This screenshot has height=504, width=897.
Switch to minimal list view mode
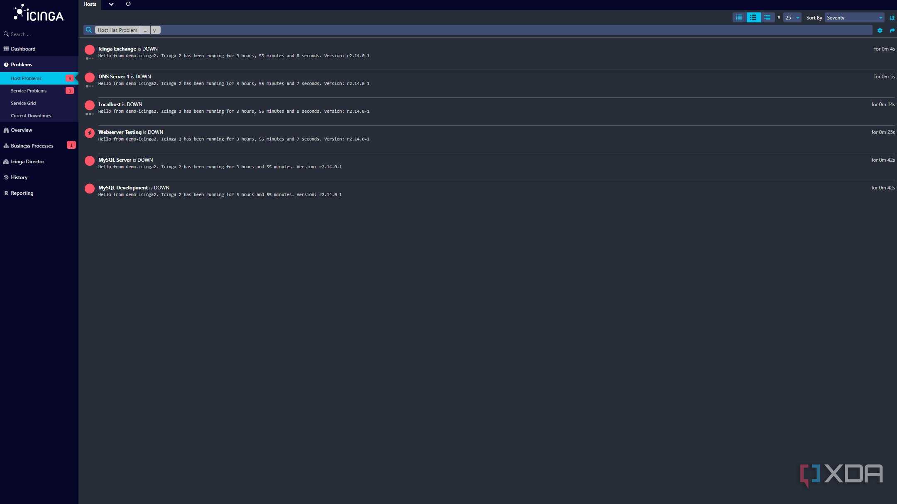[x=739, y=17]
